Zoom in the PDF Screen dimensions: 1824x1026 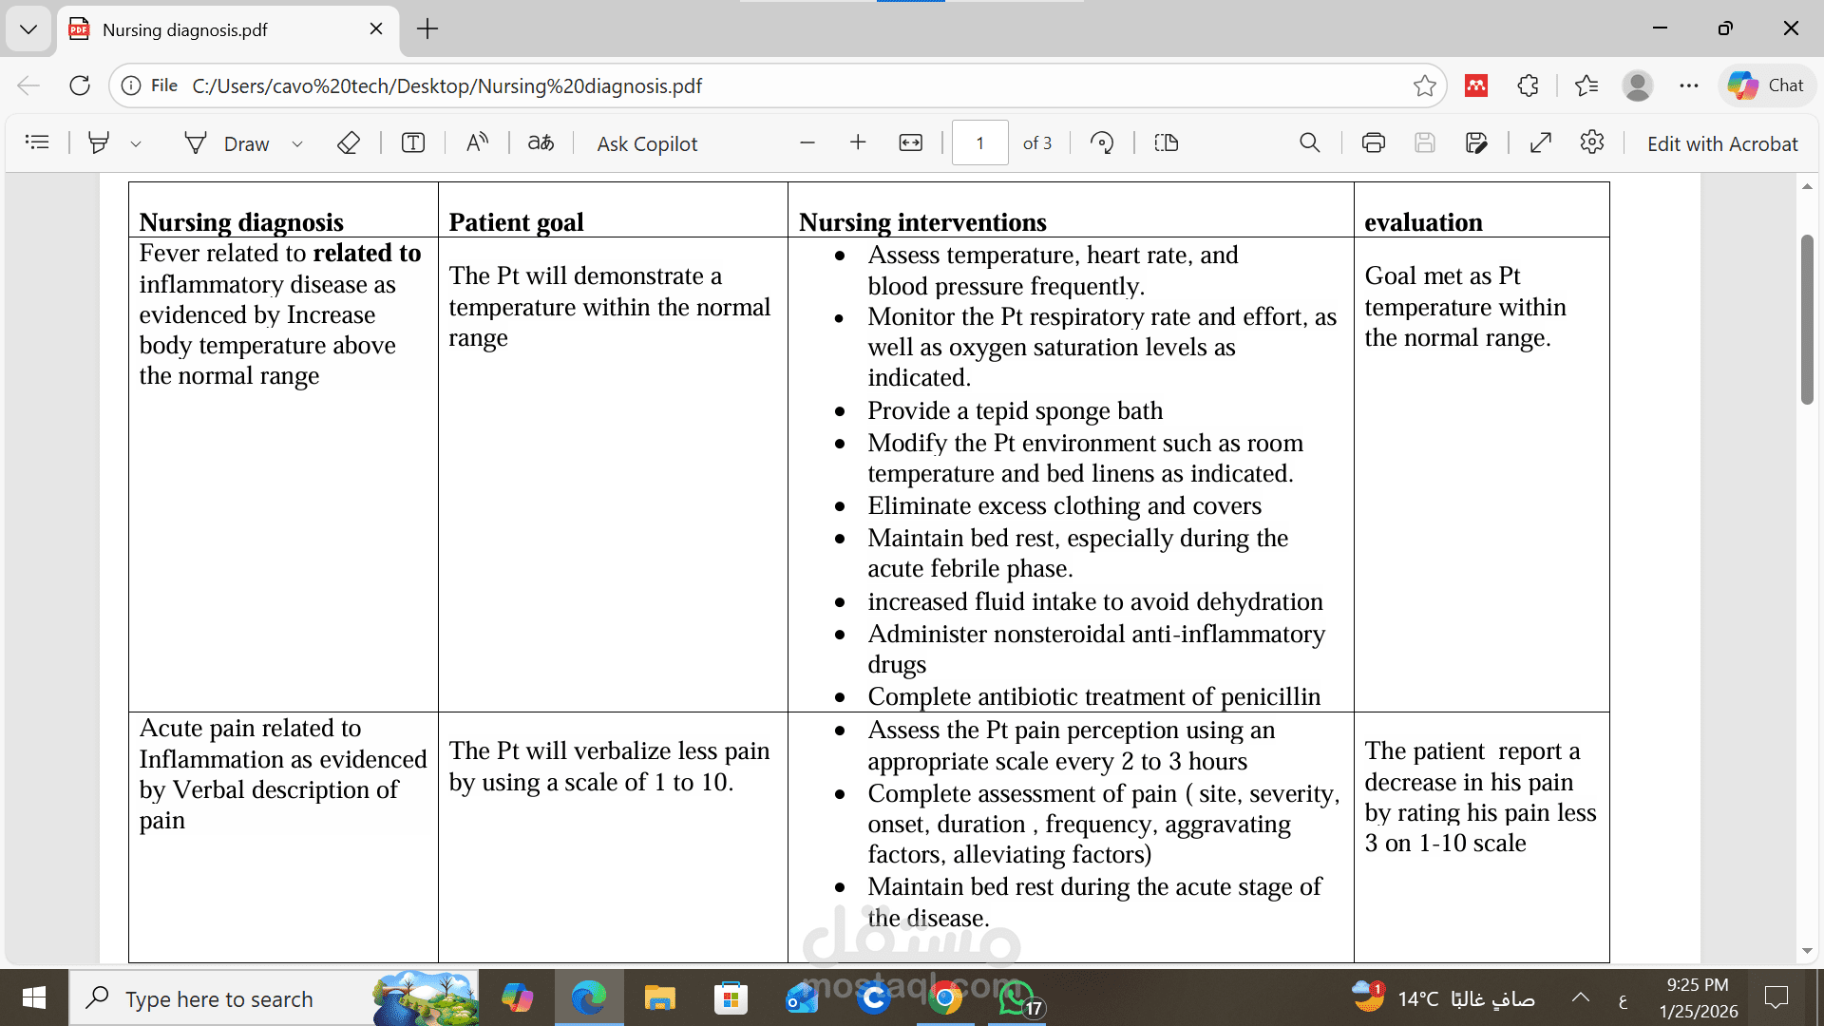[858, 142]
